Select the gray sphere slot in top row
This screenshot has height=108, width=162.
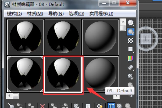[x=100, y=37]
